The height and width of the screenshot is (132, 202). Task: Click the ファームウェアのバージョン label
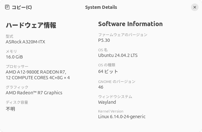[x=122, y=35]
